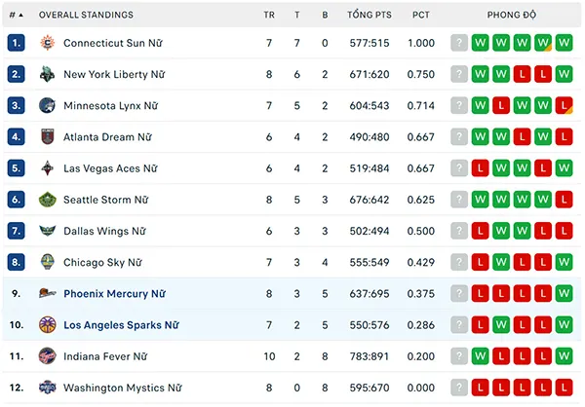Click rank badge 1. for Connecticut Sun
585x407 pixels.
(x=16, y=43)
